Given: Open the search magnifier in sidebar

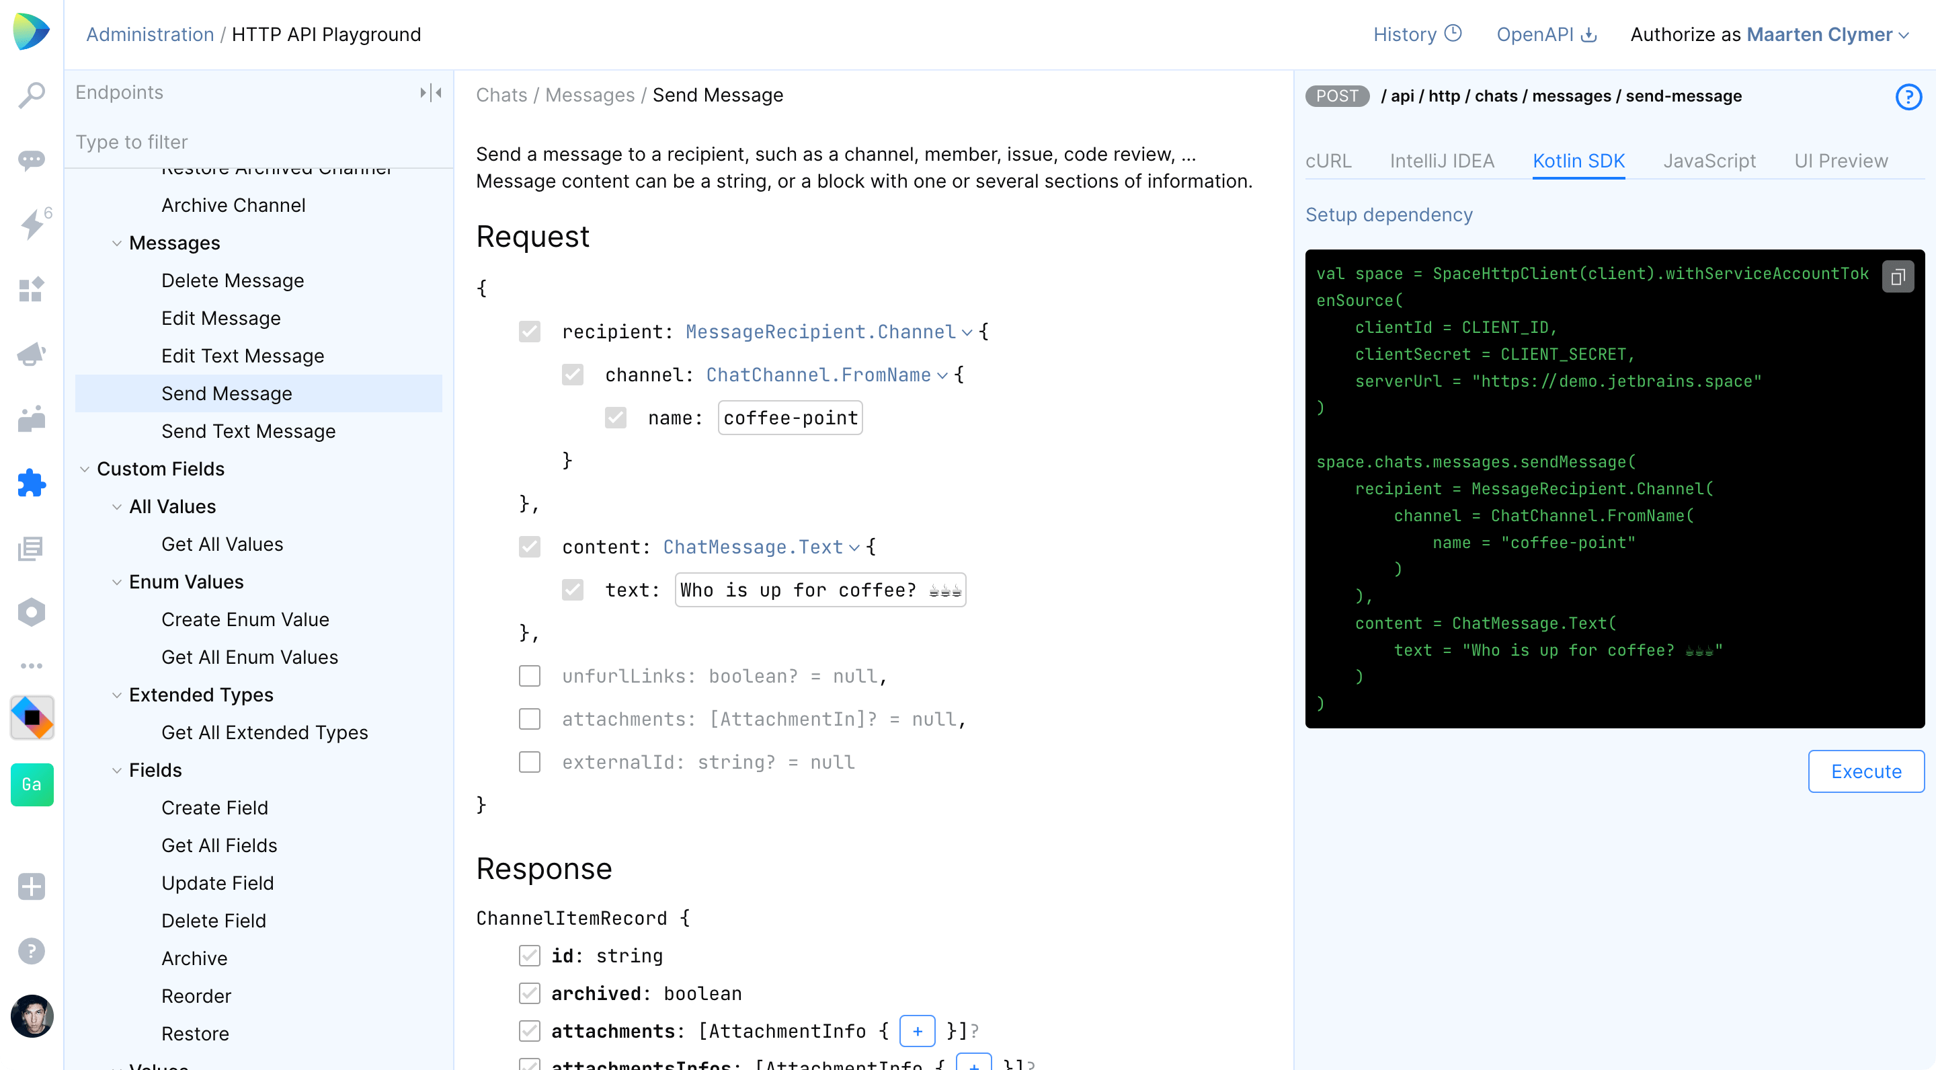Looking at the screenshot, I should click(32, 95).
